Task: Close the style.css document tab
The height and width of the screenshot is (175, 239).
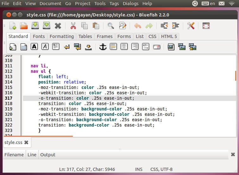Action: [x=26, y=142]
